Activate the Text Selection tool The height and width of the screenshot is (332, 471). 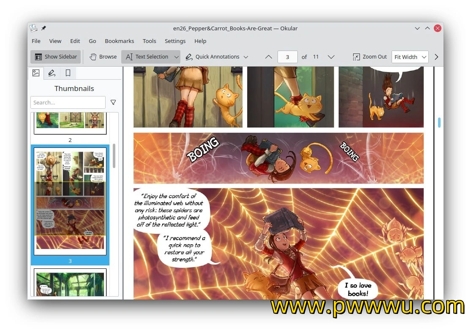[147, 56]
